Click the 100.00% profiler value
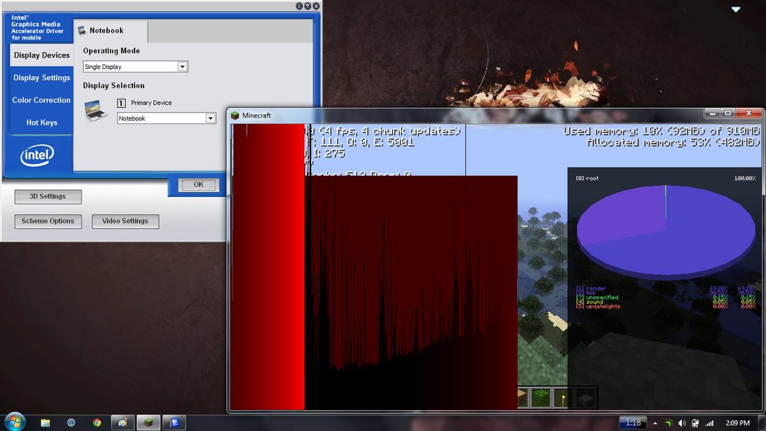Image resolution: width=766 pixels, height=431 pixels. point(744,178)
